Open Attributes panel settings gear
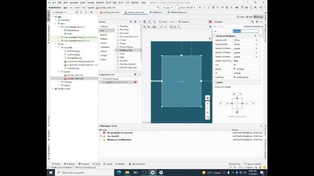Screen dimensions: 314x176 [257, 22]
